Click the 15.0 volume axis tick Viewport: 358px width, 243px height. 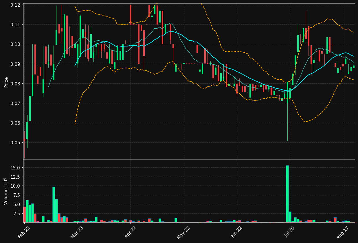tap(16, 168)
